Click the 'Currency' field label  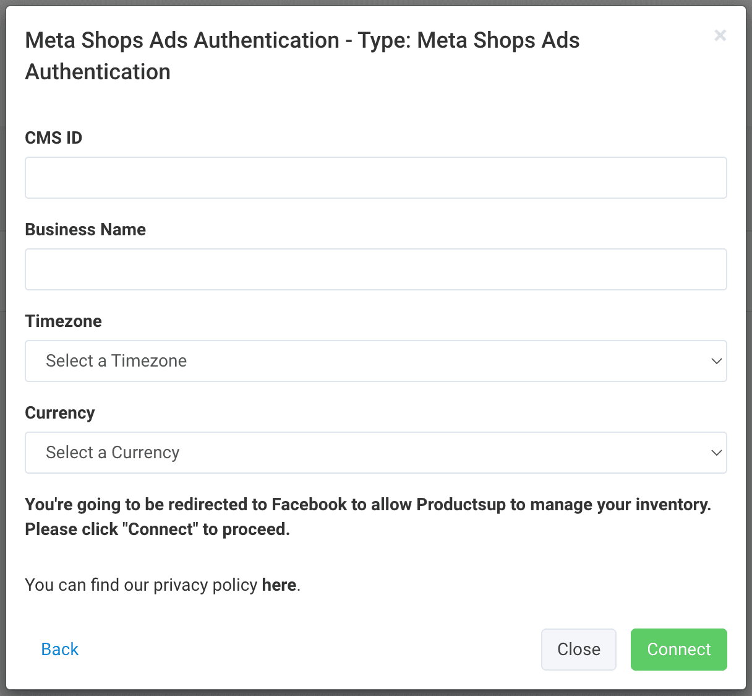(x=60, y=412)
